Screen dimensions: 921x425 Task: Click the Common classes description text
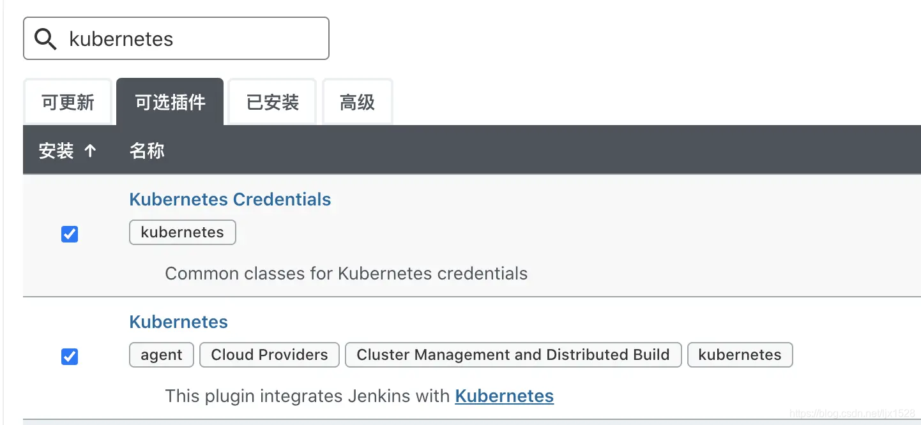(346, 274)
